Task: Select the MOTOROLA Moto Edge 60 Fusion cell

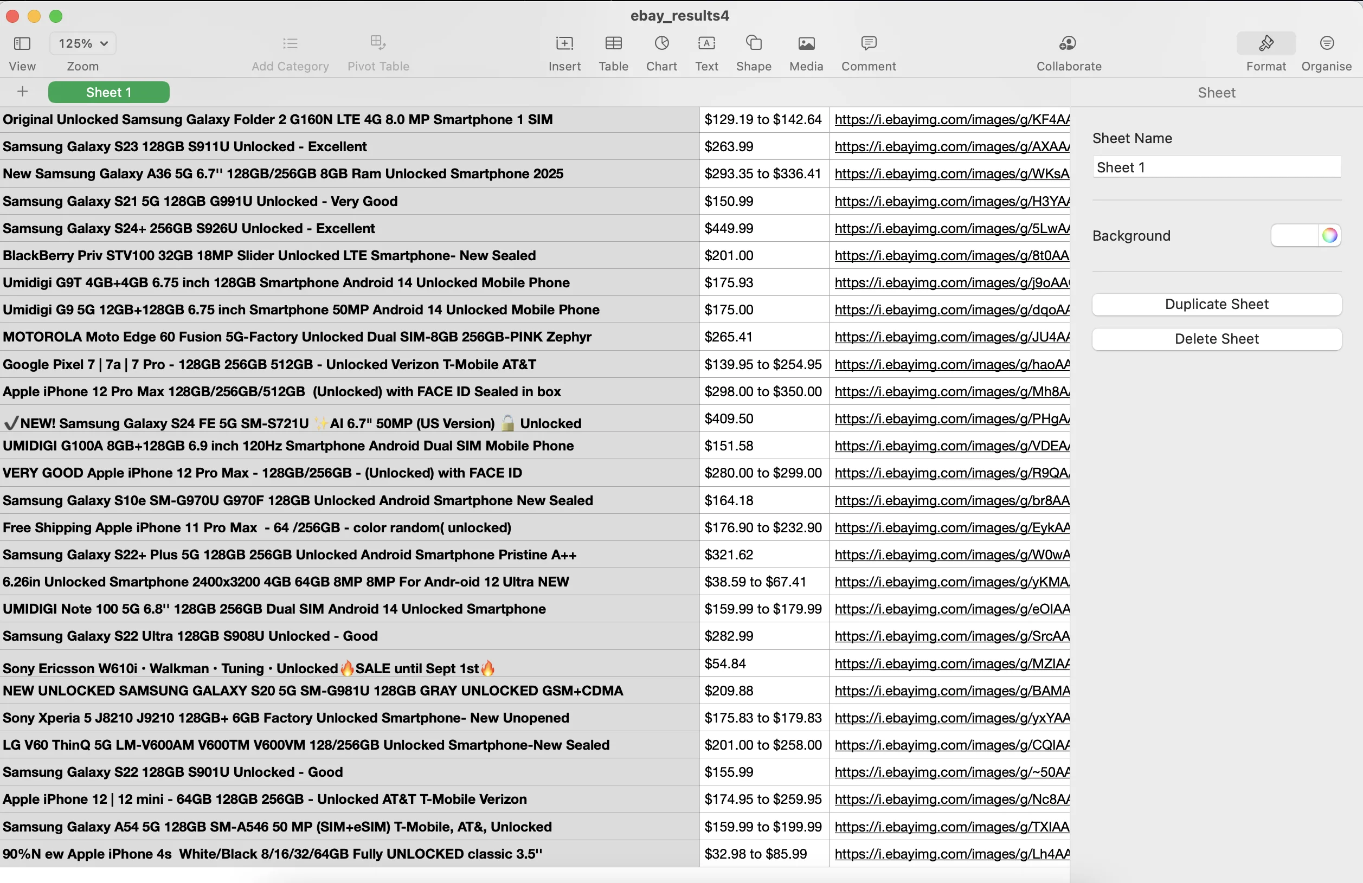Action: (x=349, y=337)
